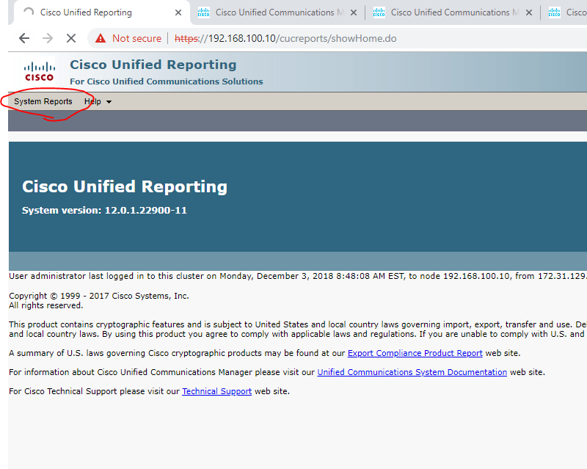Screen dimensions: 587x469
Task: Open the Export Compliance Product Report link
Action: point(415,353)
